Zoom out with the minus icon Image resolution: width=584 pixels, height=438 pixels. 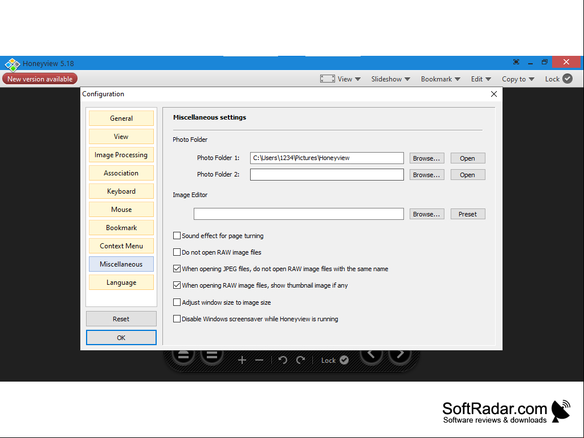(x=259, y=360)
